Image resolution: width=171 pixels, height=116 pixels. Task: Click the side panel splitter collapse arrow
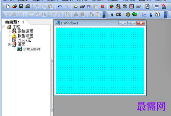[x=52, y=61]
